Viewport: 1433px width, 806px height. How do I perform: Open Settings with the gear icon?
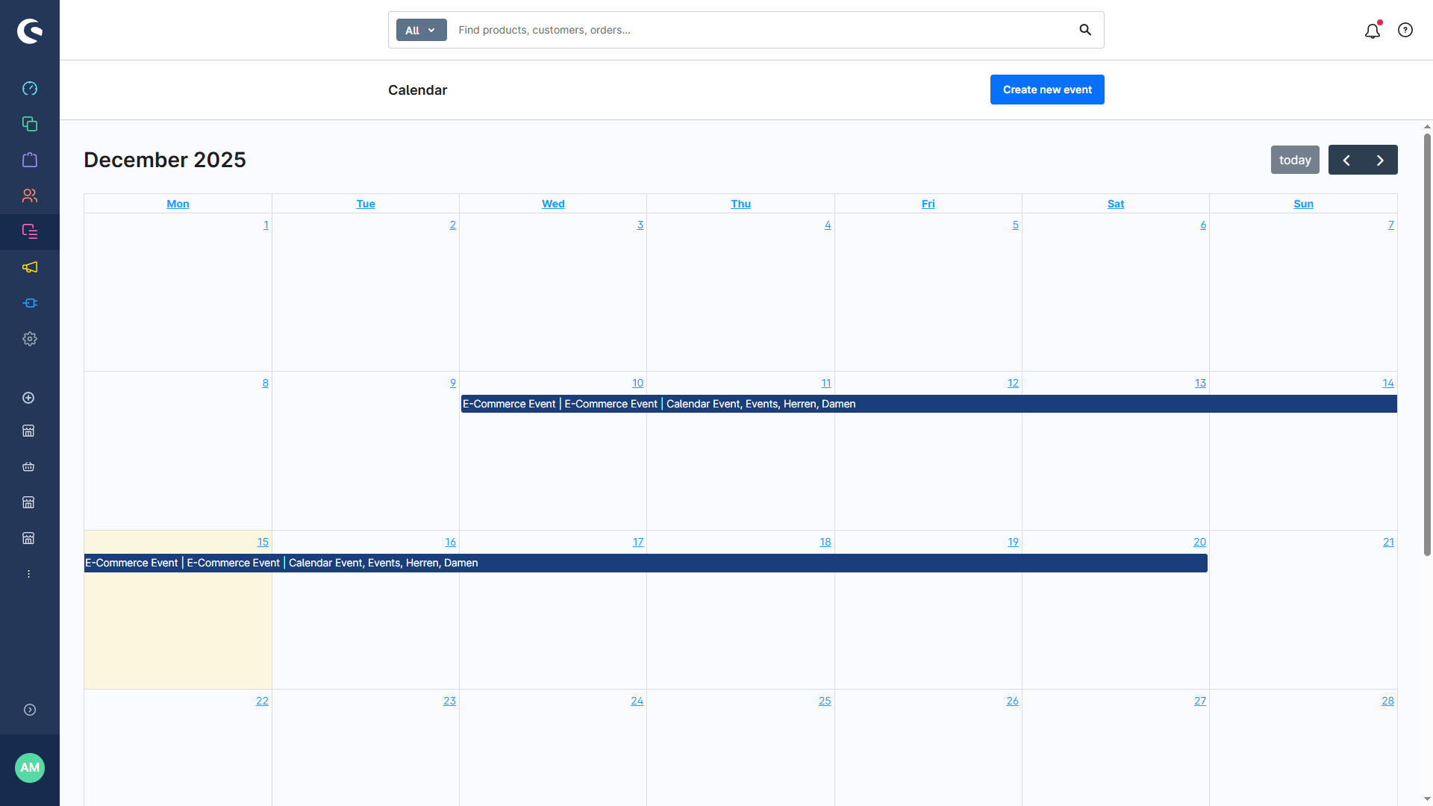[x=30, y=339]
